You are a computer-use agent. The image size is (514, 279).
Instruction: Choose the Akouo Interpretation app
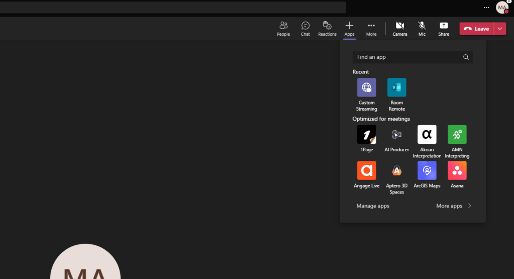(427, 135)
